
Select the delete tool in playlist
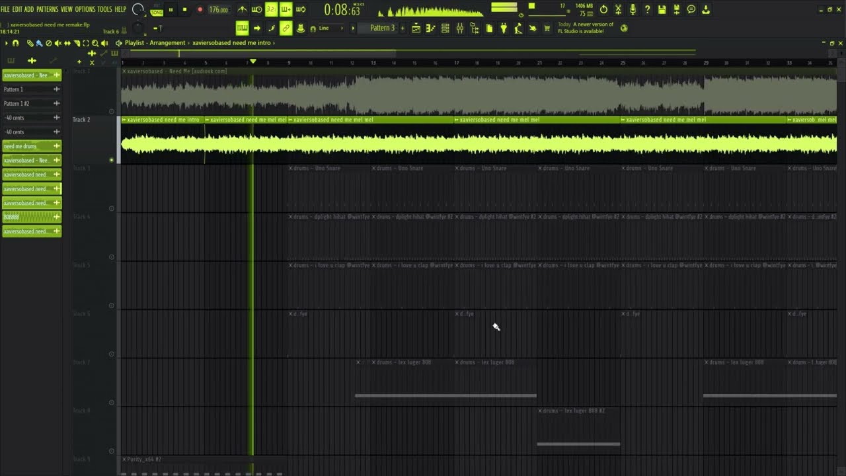(48, 43)
